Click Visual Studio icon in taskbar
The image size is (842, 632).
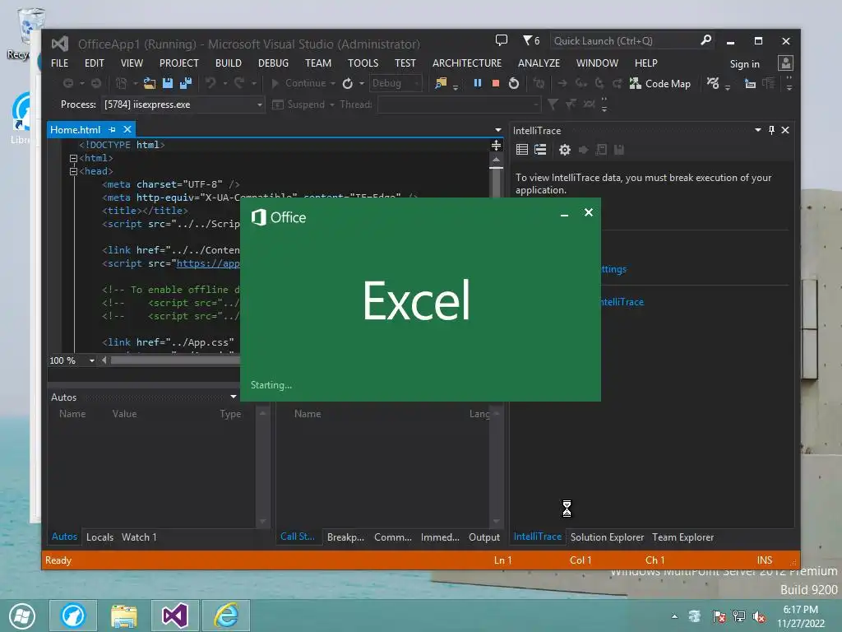[175, 616]
